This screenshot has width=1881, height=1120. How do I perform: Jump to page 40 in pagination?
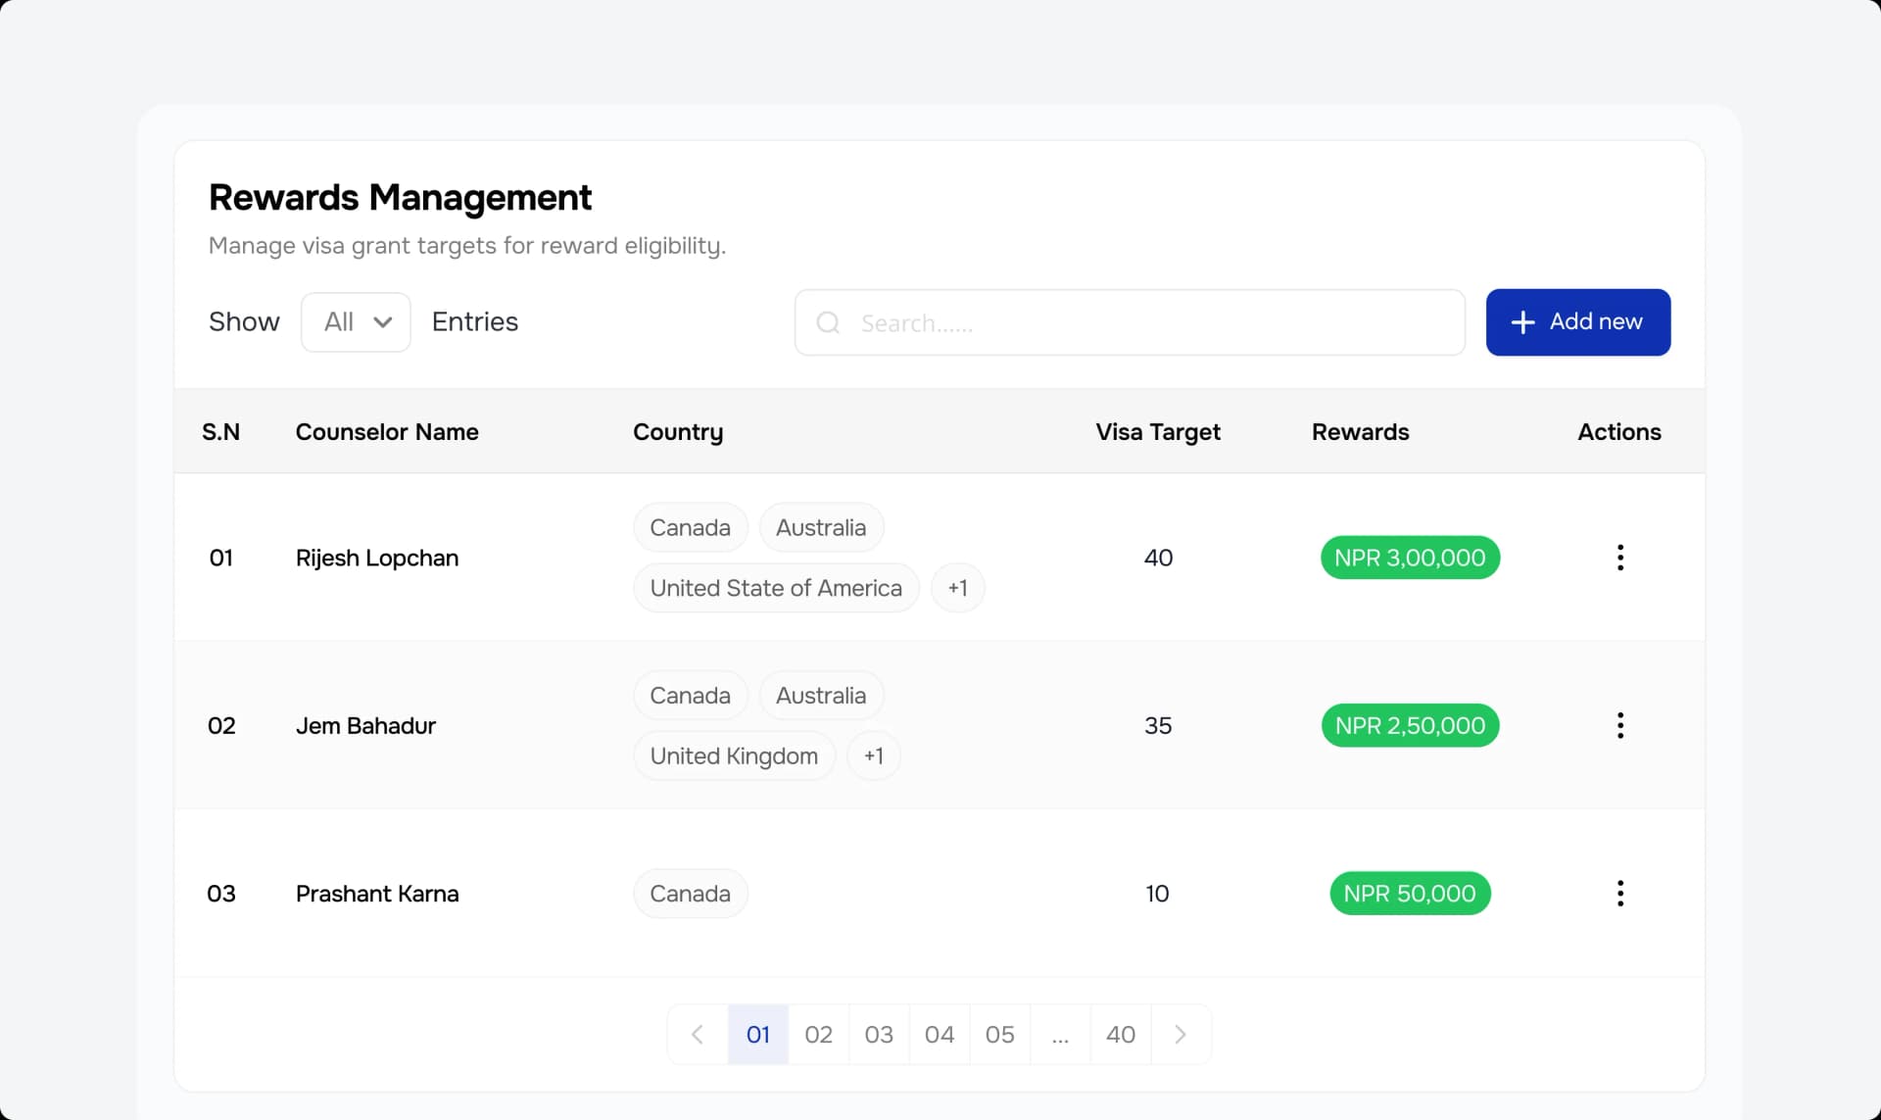[x=1120, y=1034]
